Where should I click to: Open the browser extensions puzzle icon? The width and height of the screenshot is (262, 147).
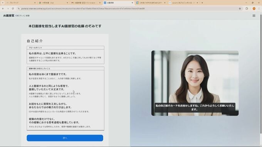click(x=247, y=8)
